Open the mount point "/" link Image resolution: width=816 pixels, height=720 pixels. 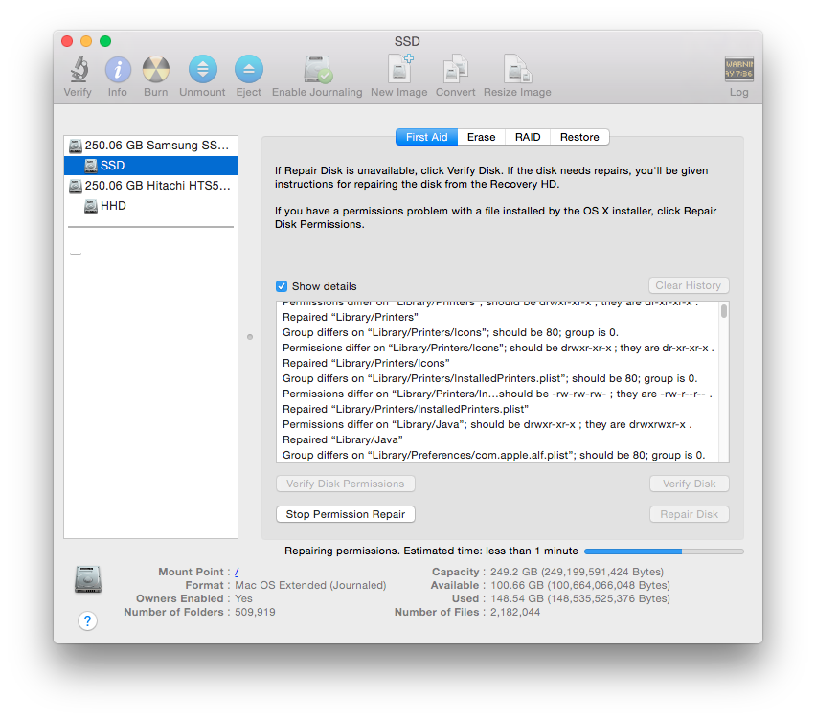[x=237, y=572]
